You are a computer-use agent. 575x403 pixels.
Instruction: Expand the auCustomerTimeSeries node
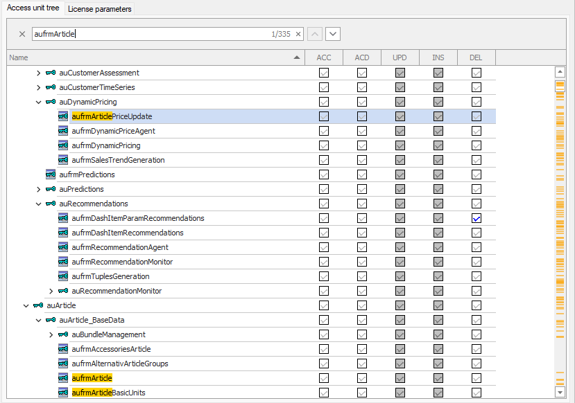[38, 87]
